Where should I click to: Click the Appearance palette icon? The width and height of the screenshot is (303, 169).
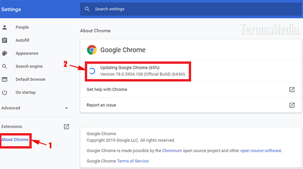click(x=5, y=54)
